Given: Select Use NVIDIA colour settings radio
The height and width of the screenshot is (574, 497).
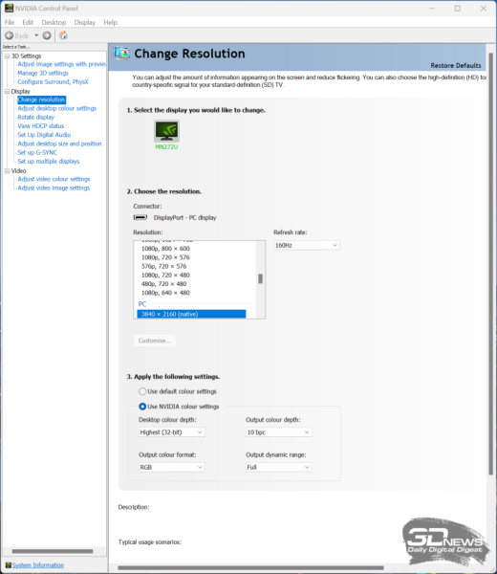Looking at the screenshot, I should 142,407.
